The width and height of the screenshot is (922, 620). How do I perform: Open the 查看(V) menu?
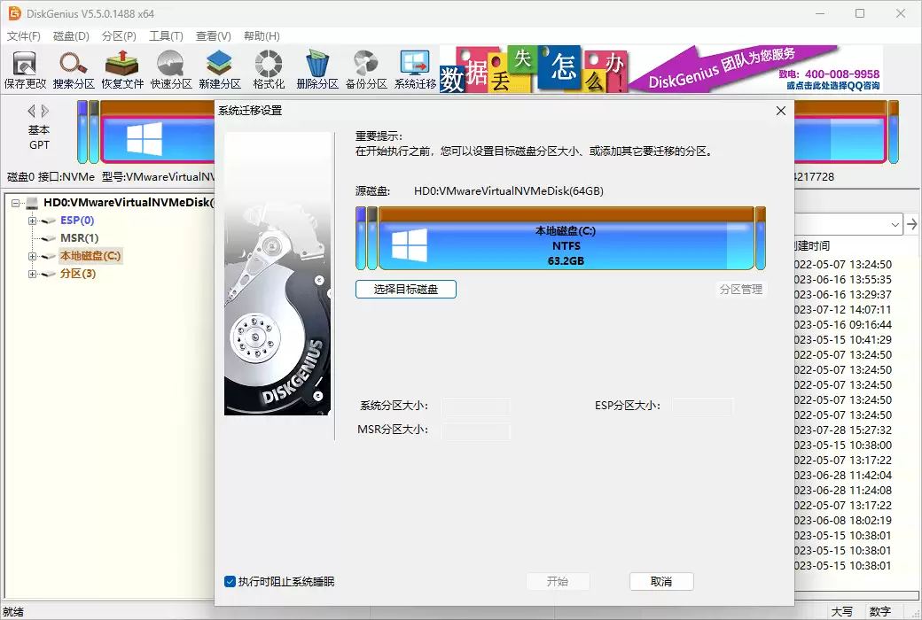[214, 35]
